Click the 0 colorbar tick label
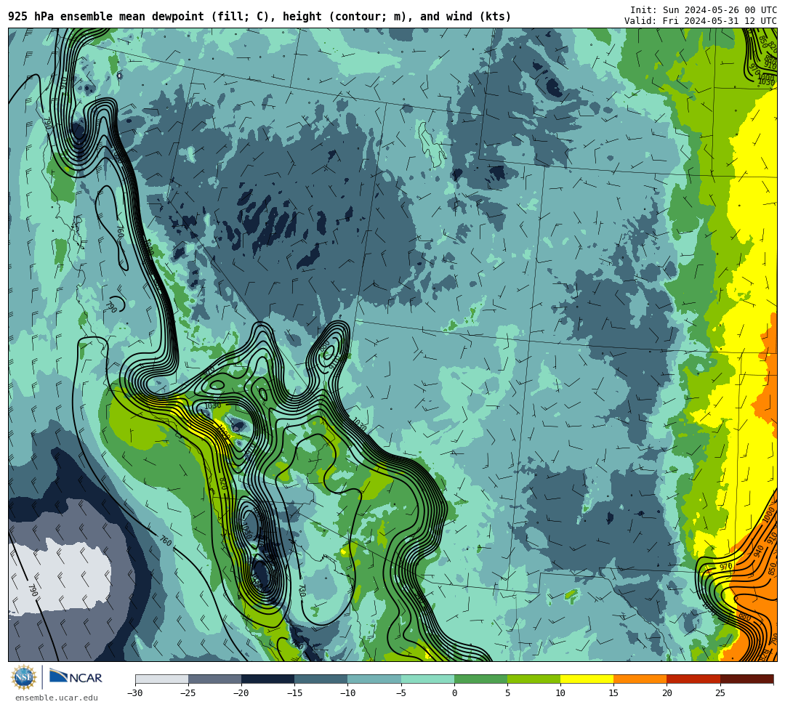This screenshot has height=707, width=785. [x=454, y=693]
